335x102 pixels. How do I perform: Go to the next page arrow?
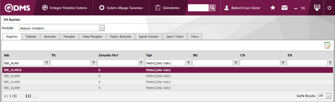point(35,96)
